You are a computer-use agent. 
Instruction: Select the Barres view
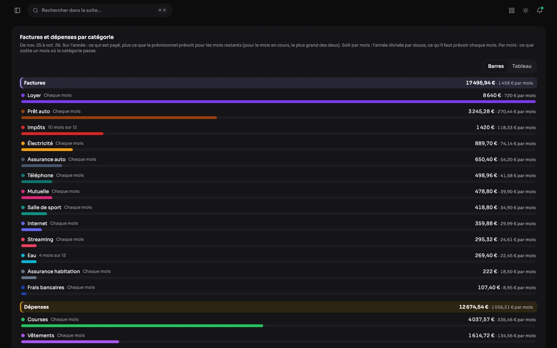(496, 66)
